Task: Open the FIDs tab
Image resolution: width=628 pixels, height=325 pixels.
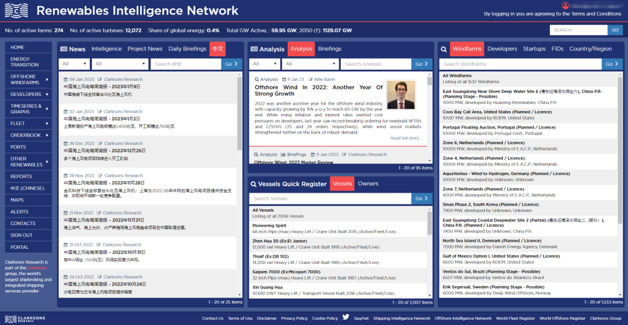Action: coord(558,49)
